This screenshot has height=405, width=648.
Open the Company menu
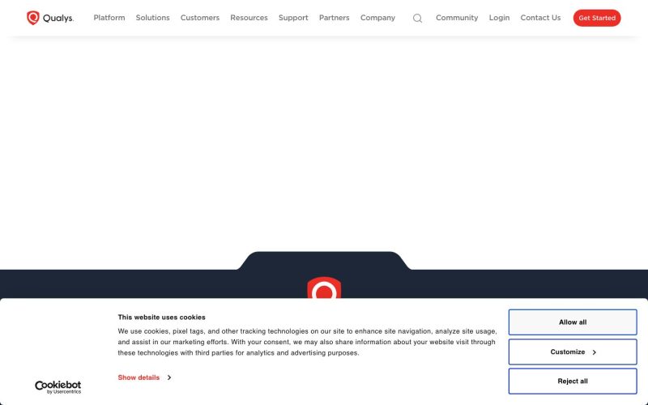pyautogui.click(x=377, y=18)
